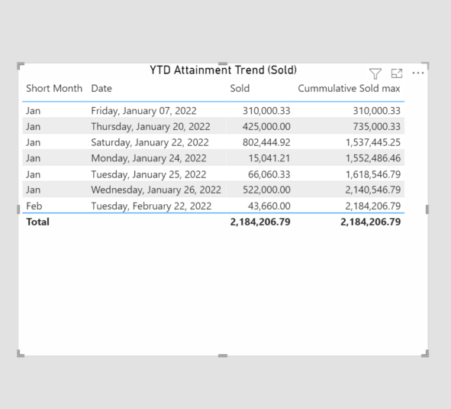
Task: Select the visual title YTD Attainment Trend (Sold)
Action: (x=223, y=70)
